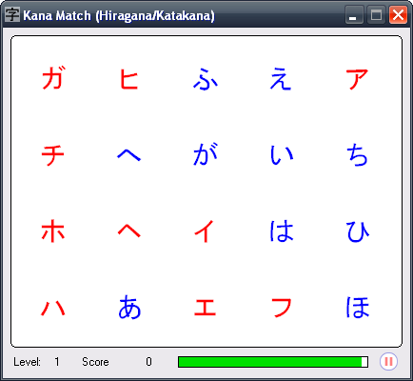Pick the red katakana ヒ tile

[129, 79]
